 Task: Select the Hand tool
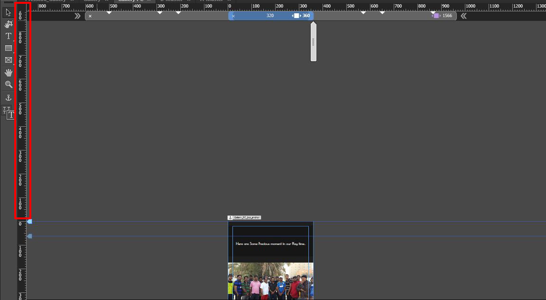click(x=9, y=73)
